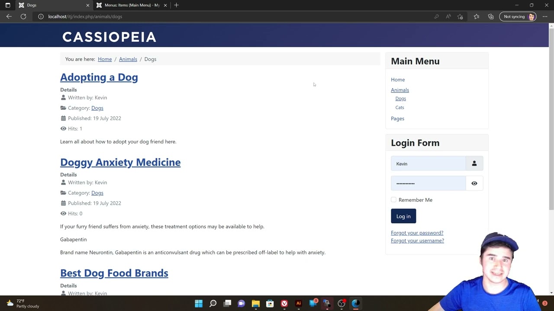Screen dimensions: 554x311
Task: Go back using the browser back arrow
Action: (x=9, y=16)
